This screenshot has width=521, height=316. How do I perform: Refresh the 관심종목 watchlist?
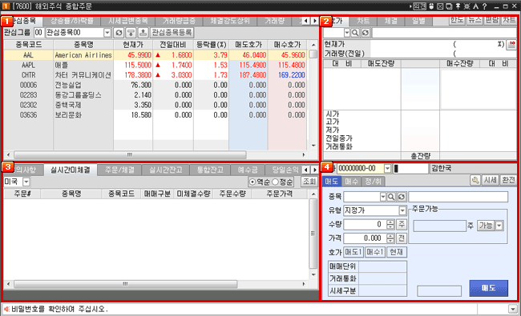[x=119, y=33]
